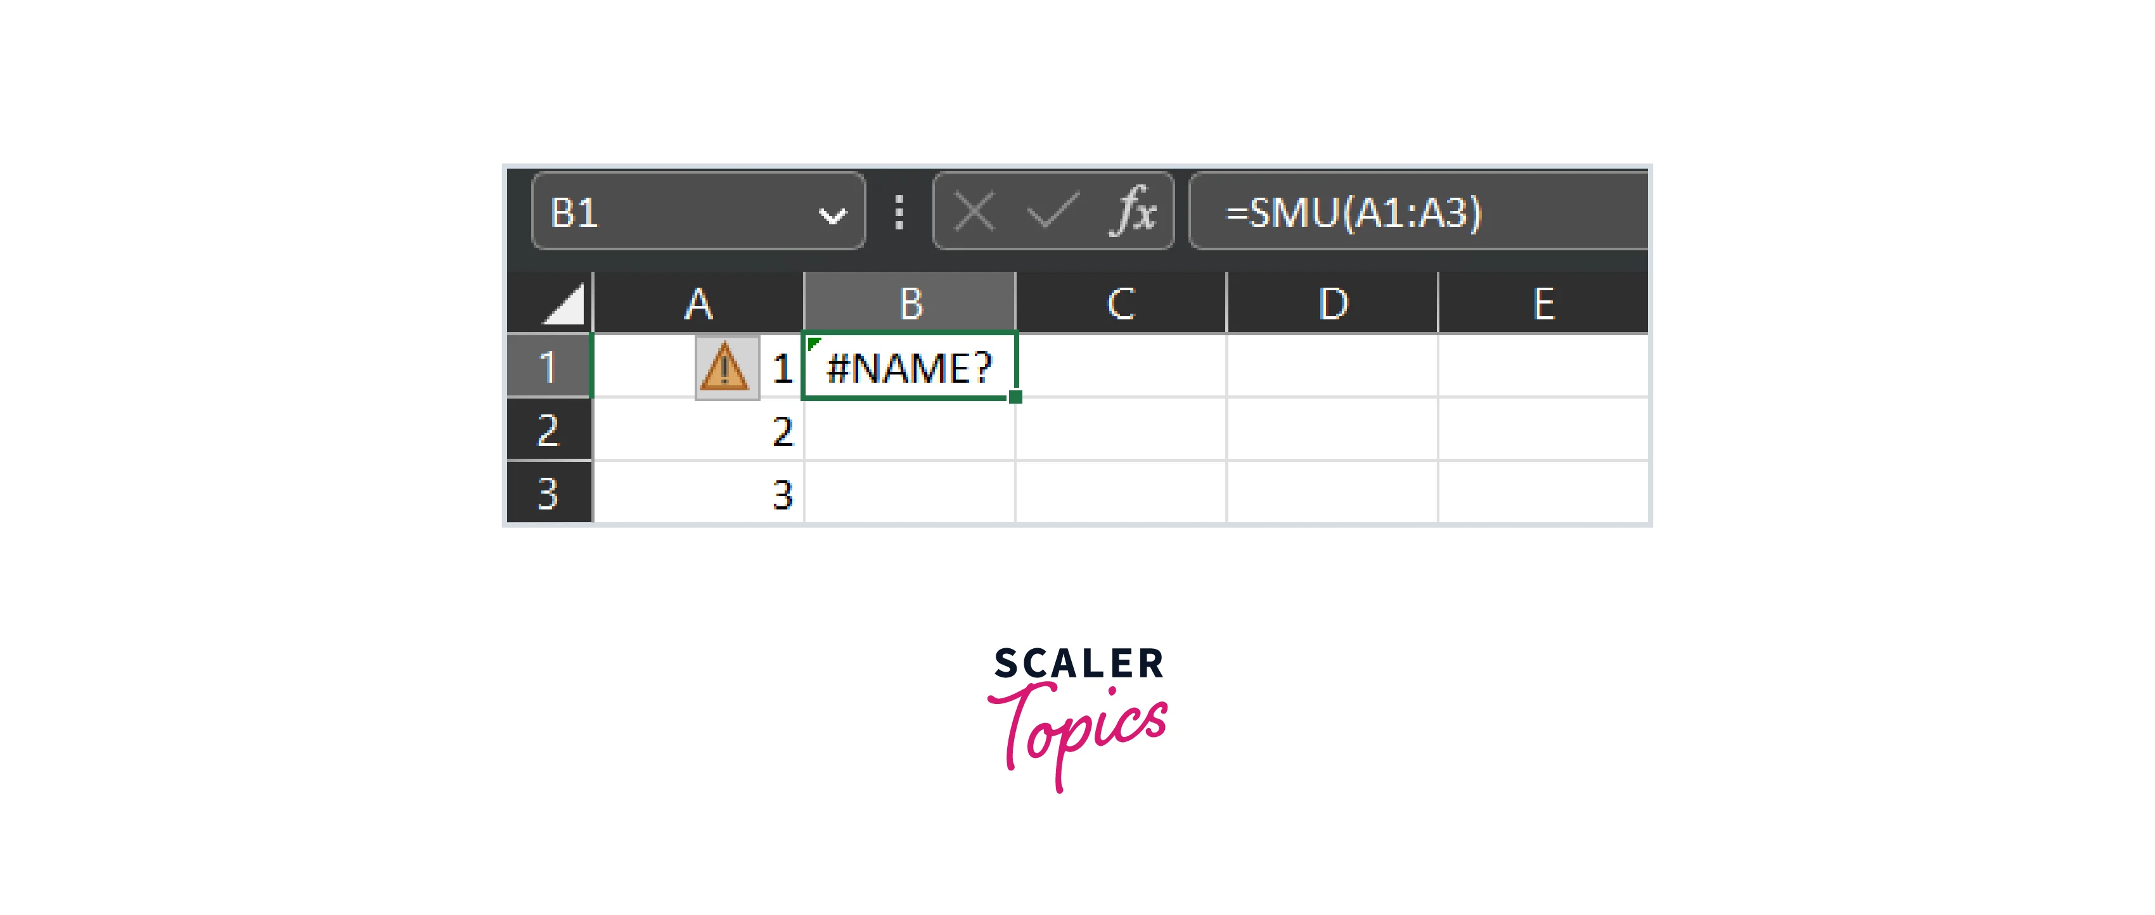The image size is (2155, 915).
Task: Click the Cancel X icon in formula bar
Action: pyautogui.click(x=975, y=211)
